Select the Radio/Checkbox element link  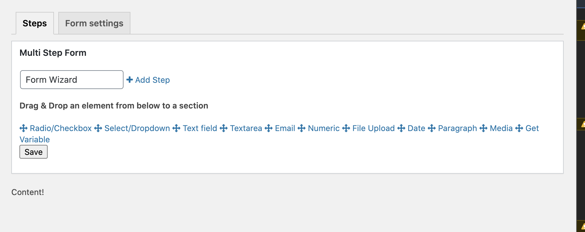(61, 128)
